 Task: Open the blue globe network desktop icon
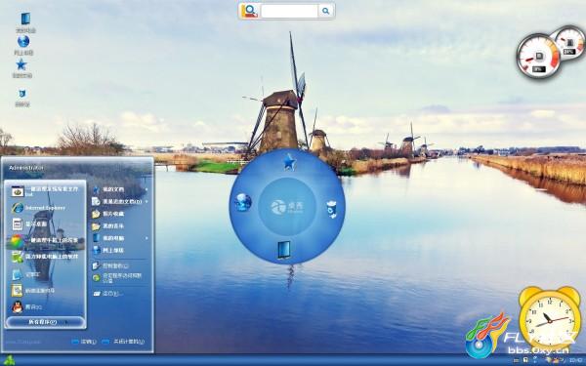[x=23, y=41]
